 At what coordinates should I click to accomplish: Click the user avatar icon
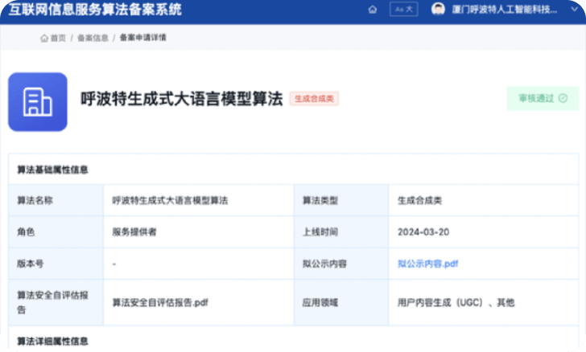[x=438, y=9]
